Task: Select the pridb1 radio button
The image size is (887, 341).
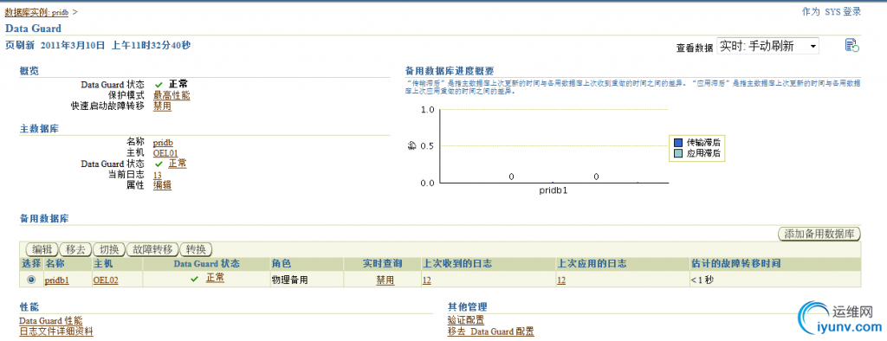Action: point(31,280)
